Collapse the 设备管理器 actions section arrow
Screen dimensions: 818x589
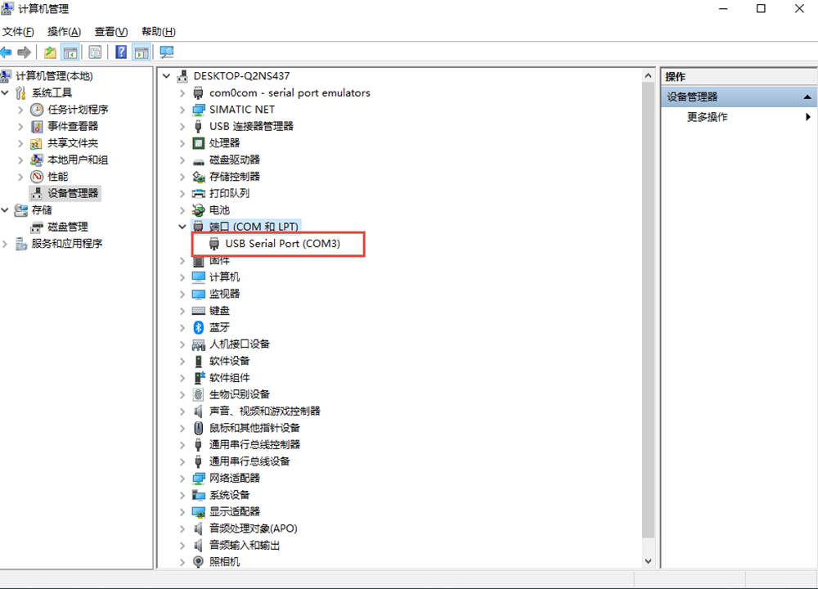tap(807, 97)
